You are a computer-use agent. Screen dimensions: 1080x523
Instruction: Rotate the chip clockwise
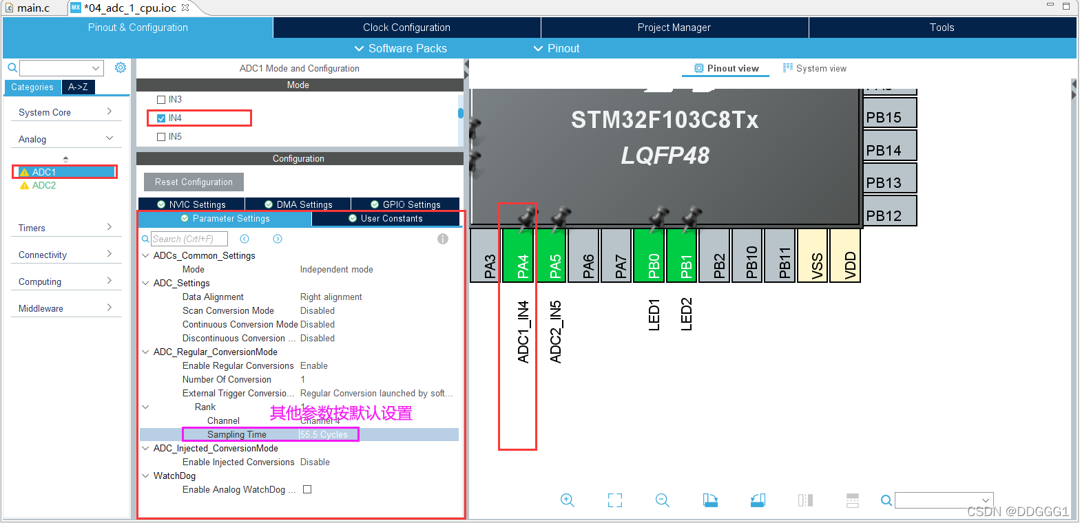point(710,500)
